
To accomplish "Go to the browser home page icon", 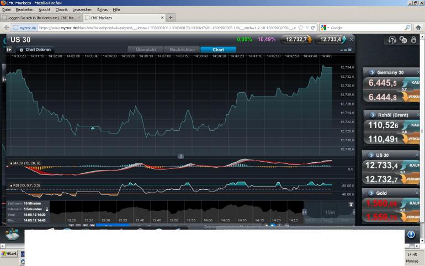I will (418, 28).
